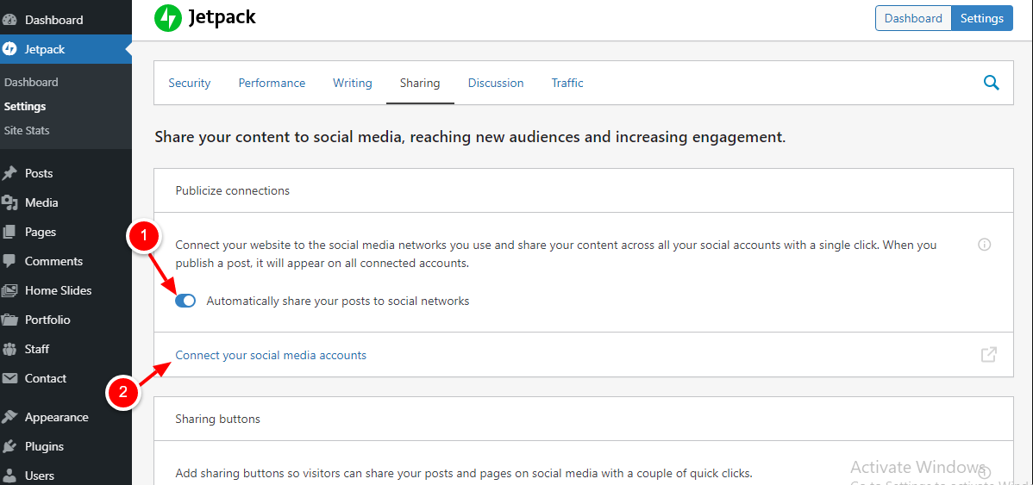Click the Appearance brush icon in sidebar
Image resolution: width=1033 pixels, height=485 pixels.
(9, 417)
